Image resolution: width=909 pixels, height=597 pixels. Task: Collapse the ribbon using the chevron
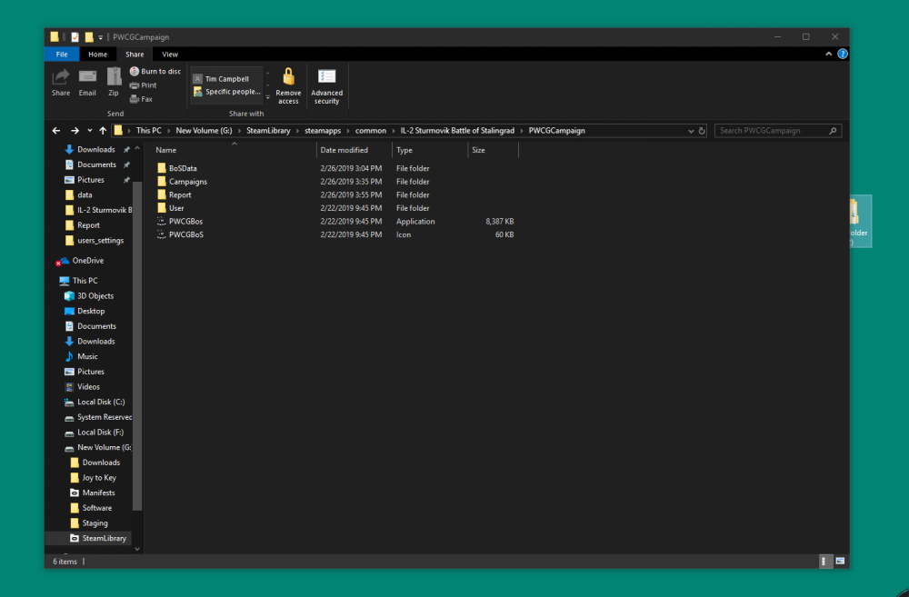[828, 55]
